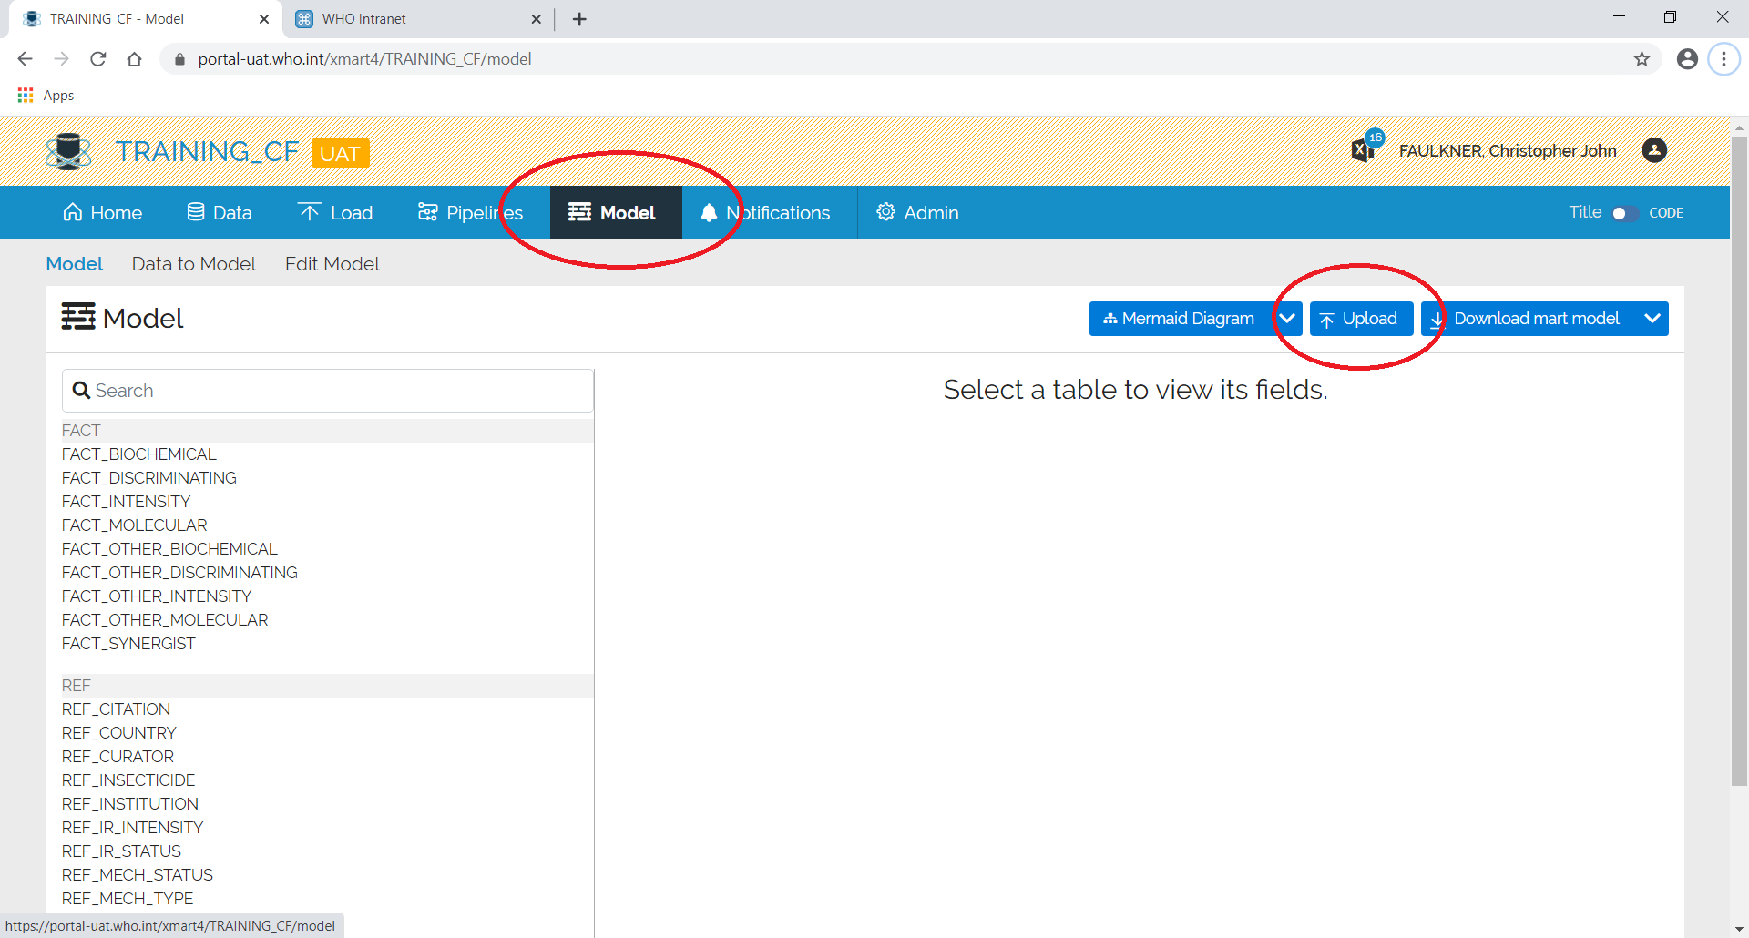Open the Admin gear icon

(885, 212)
